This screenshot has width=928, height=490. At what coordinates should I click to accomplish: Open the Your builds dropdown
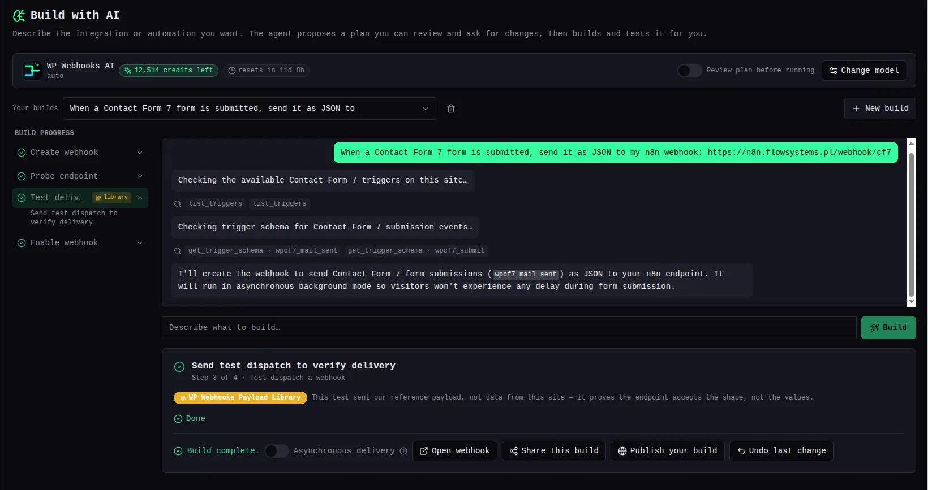pos(250,109)
